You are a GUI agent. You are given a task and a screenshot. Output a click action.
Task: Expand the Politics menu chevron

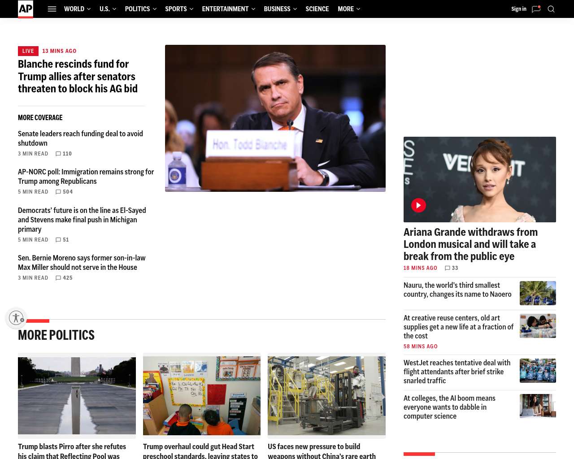click(x=154, y=9)
